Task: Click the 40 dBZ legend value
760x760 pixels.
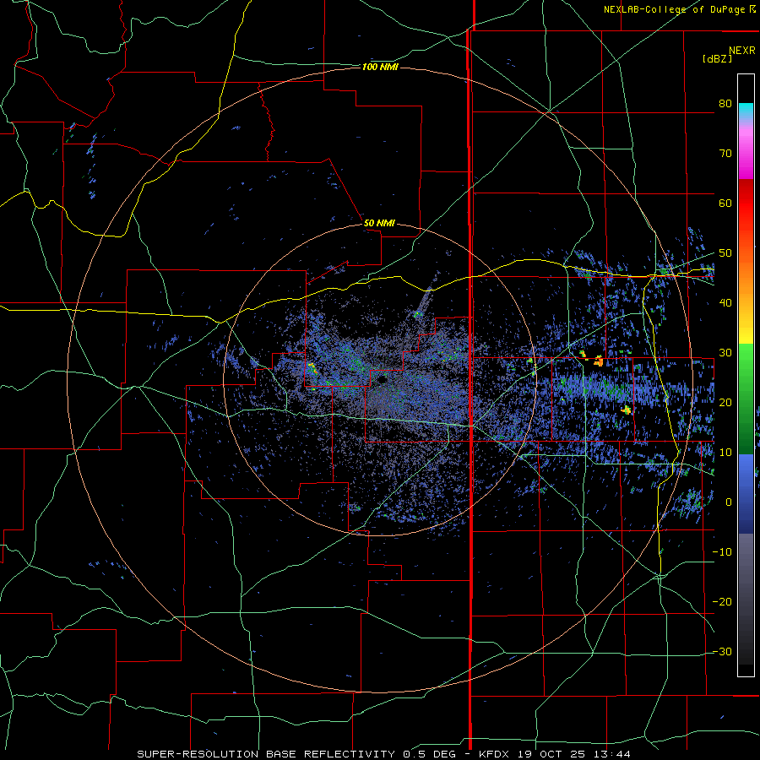Action: pyautogui.click(x=725, y=303)
